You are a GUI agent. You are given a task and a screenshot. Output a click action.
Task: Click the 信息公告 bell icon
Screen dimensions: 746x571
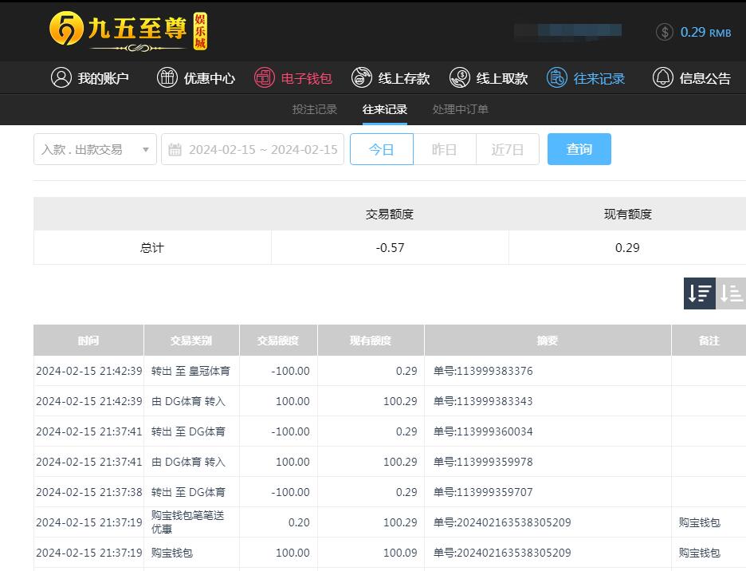pos(662,77)
